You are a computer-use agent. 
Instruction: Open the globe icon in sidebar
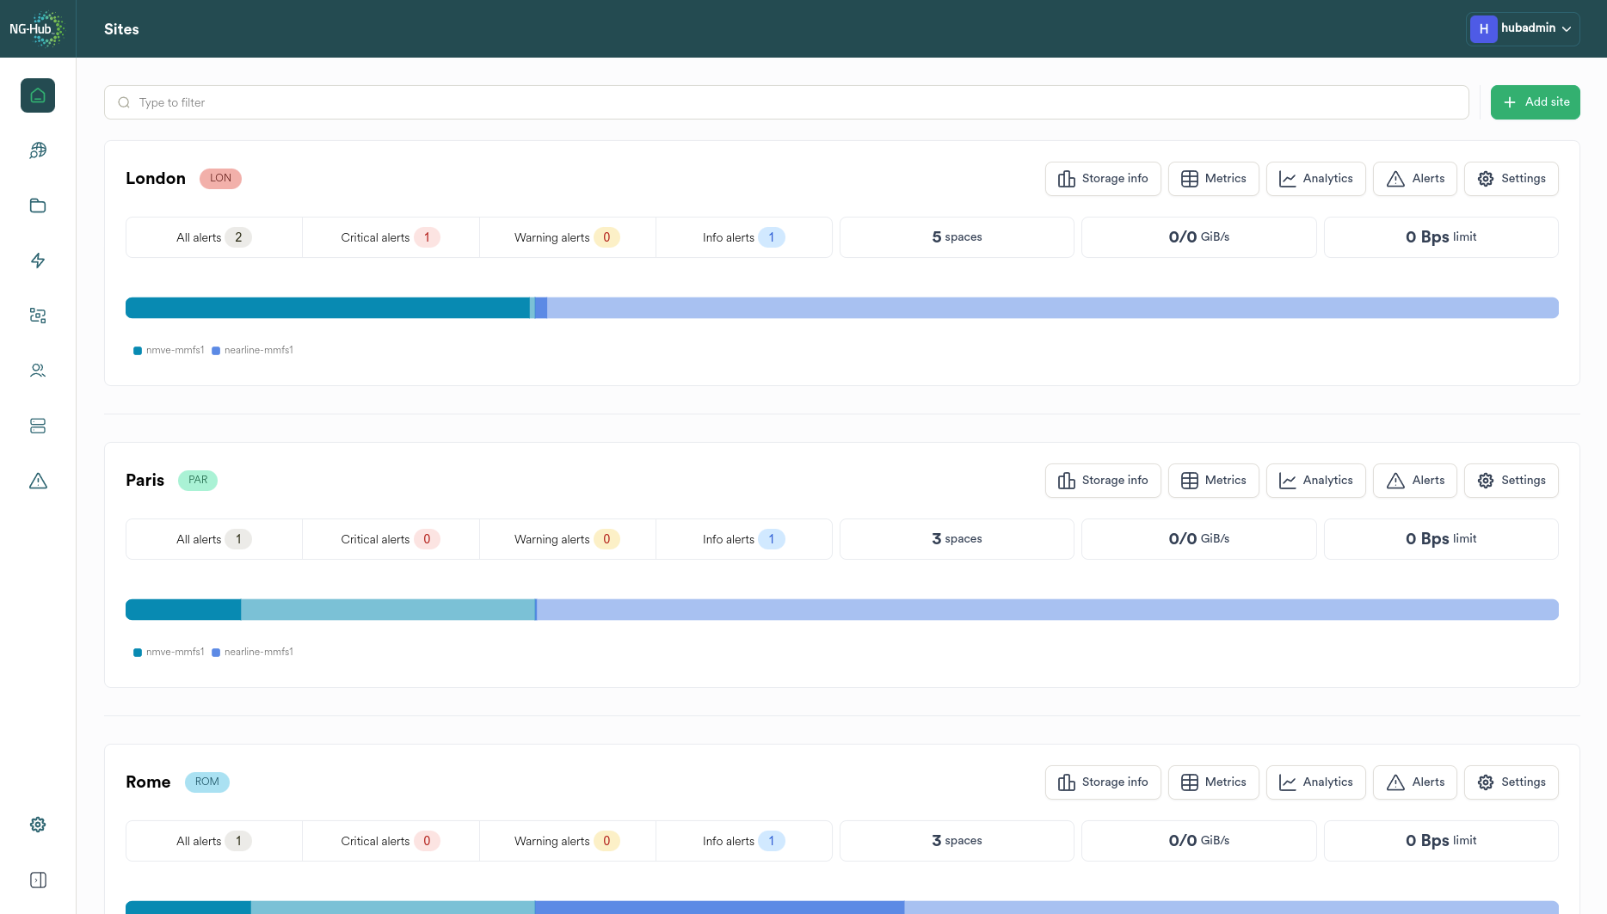pyautogui.click(x=38, y=150)
